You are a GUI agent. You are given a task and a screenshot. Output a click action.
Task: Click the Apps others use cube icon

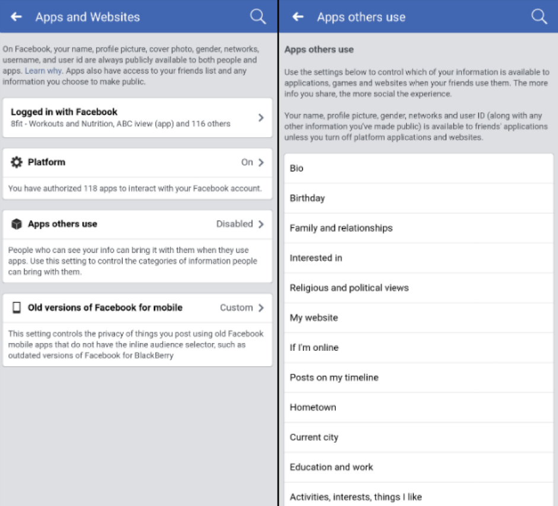point(17,225)
